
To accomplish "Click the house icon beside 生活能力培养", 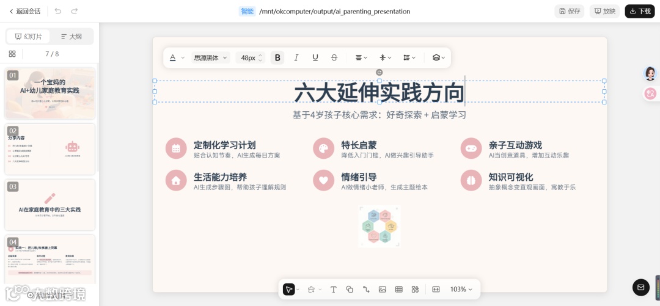I will (176, 180).
